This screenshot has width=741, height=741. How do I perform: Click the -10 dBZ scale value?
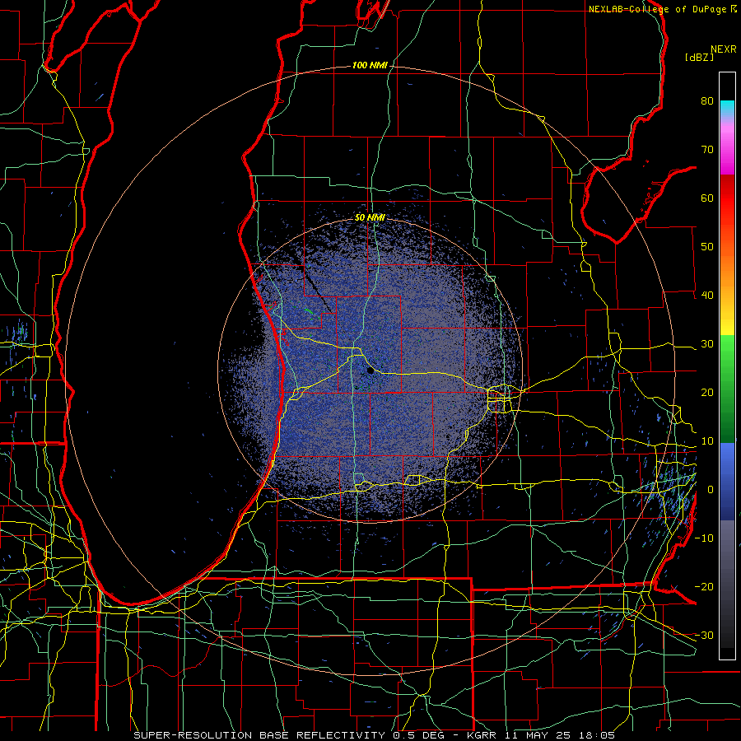[x=704, y=538]
